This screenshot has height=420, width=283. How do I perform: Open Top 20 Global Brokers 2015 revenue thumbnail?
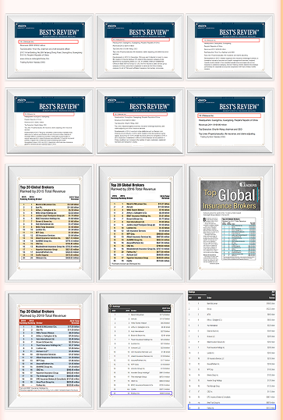pos(50,223)
